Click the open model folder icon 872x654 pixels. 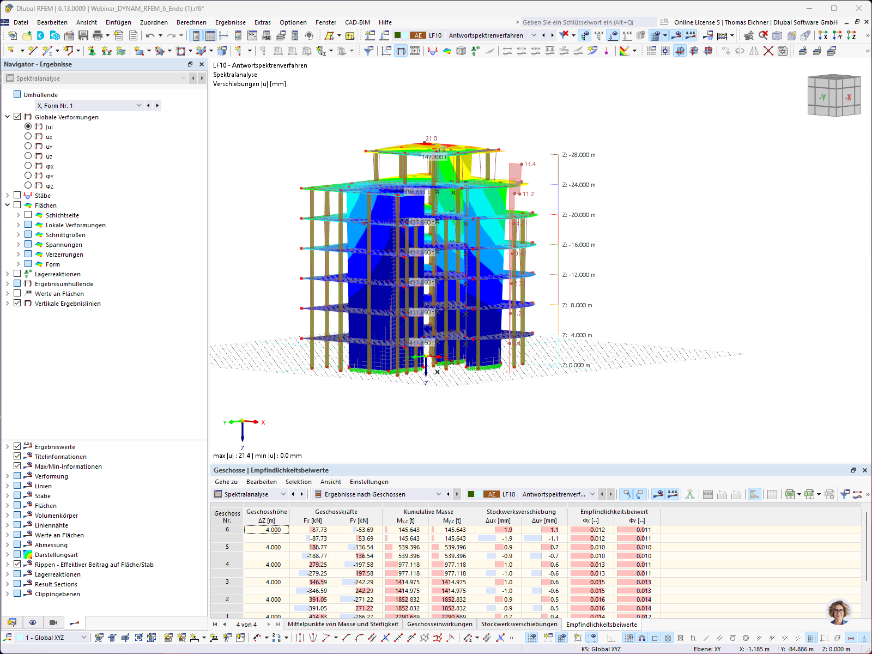[x=27, y=35]
